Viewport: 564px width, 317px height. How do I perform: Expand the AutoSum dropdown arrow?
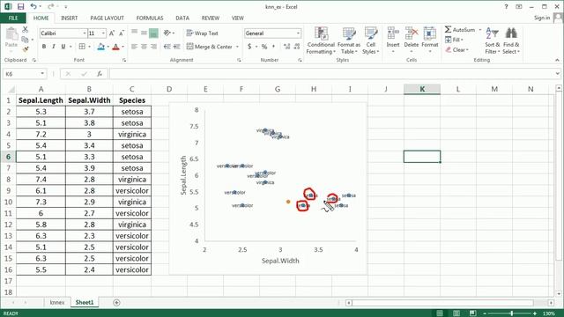pyautogui.click(x=479, y=29)
